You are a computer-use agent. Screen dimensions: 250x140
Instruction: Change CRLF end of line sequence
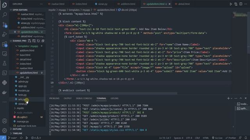point(197,138)
